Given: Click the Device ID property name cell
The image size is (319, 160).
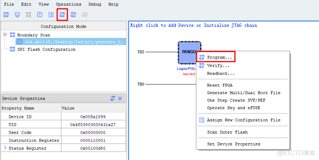Looking at the screenshot, I should (x=31, y=117).
